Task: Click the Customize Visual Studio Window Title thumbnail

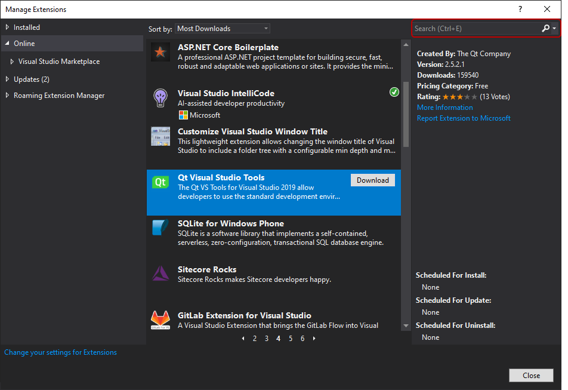Action: (160, 136)
